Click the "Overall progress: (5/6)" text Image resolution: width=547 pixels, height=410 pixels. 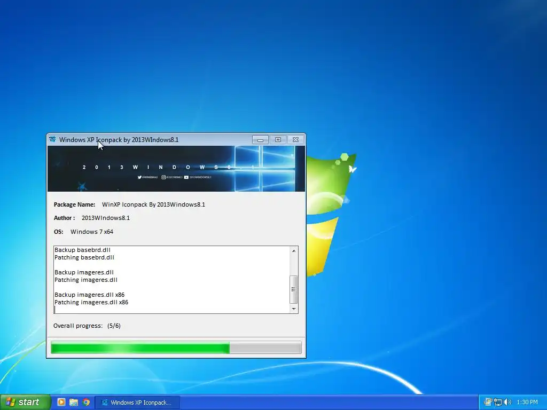(87, 326)
